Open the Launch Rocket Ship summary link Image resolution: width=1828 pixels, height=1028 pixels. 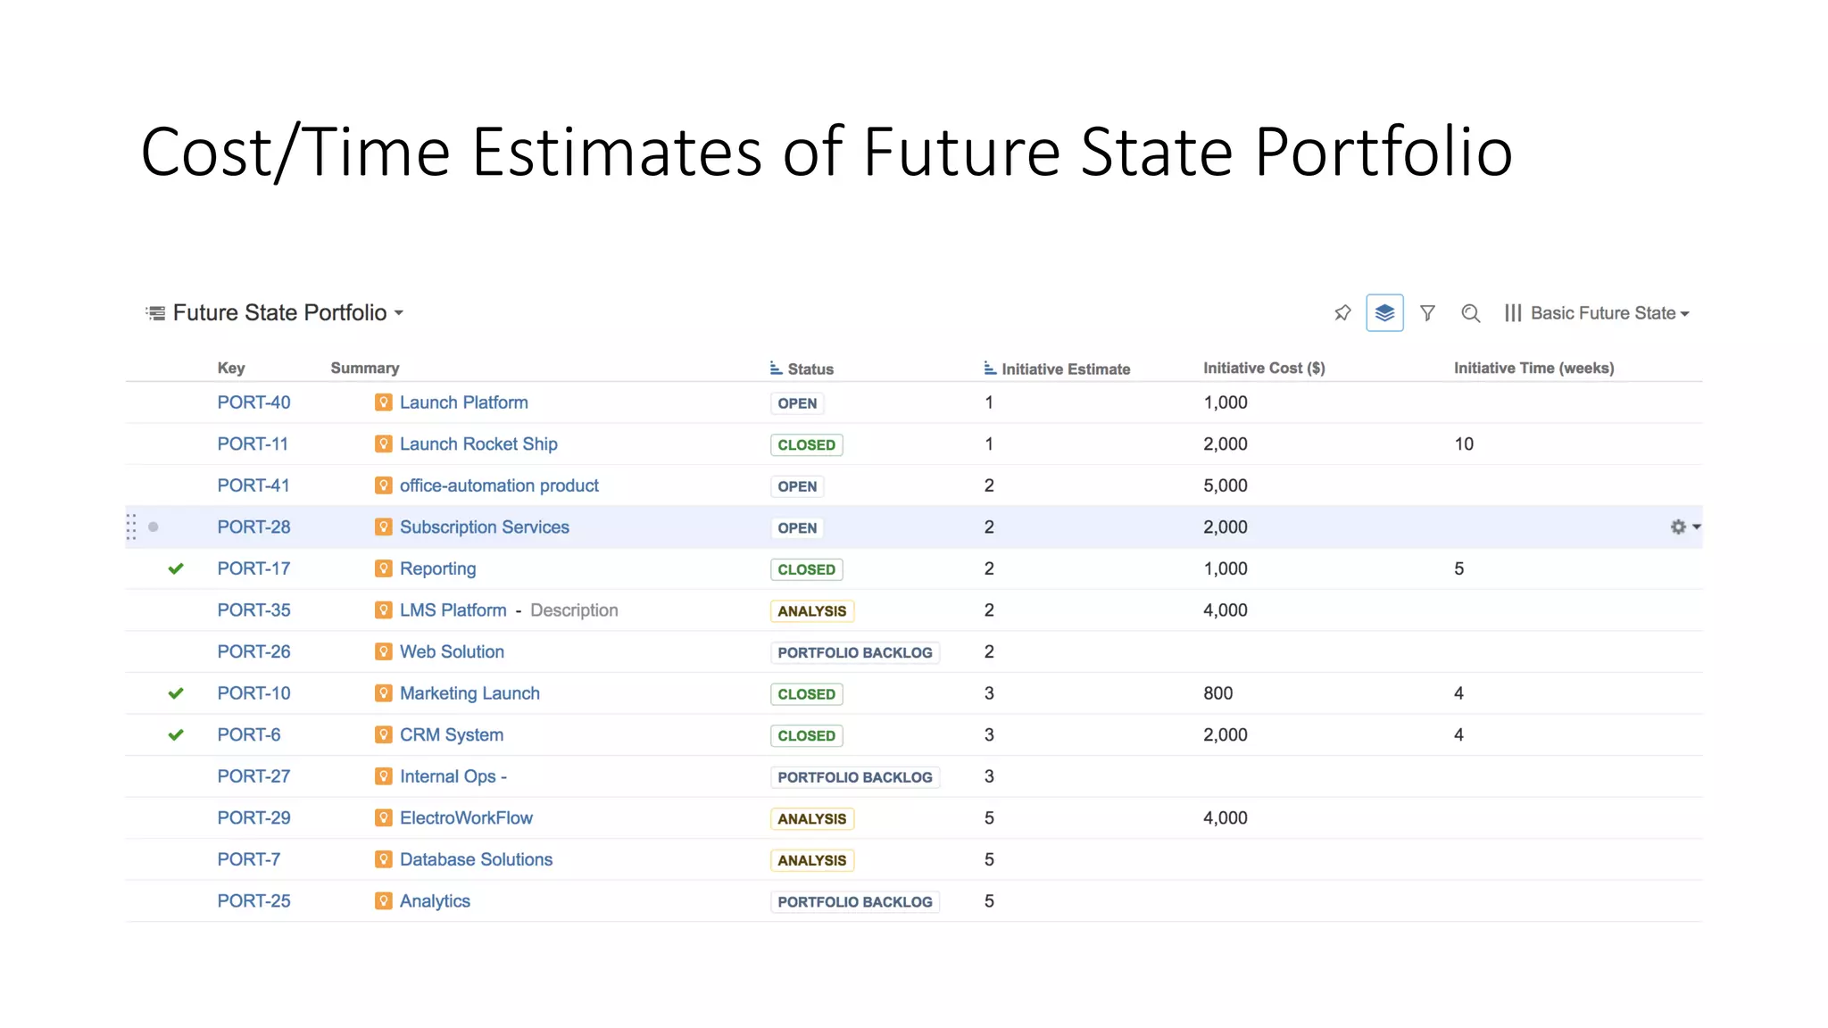click(478, 444)
